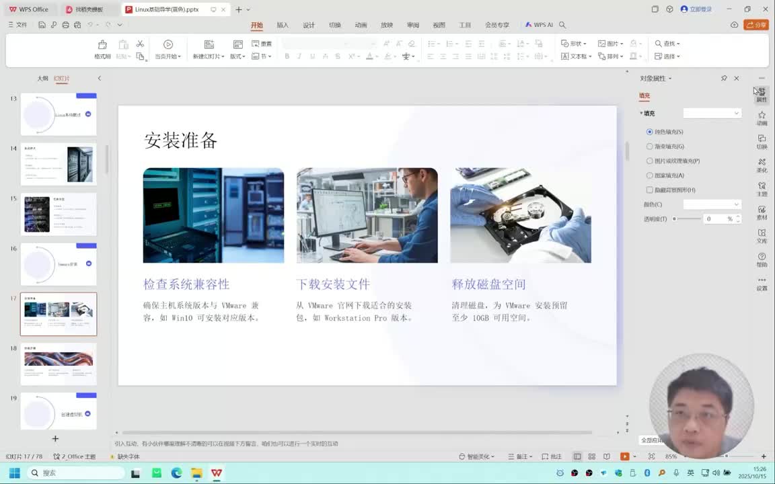The height and width of the screenshot is (484, 775).
Task: Toggle normal view button in status bar
Action: (x=577, y=456)
